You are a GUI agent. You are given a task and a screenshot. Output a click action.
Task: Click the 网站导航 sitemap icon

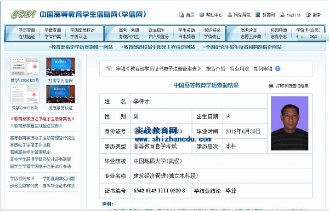(230, 15)
